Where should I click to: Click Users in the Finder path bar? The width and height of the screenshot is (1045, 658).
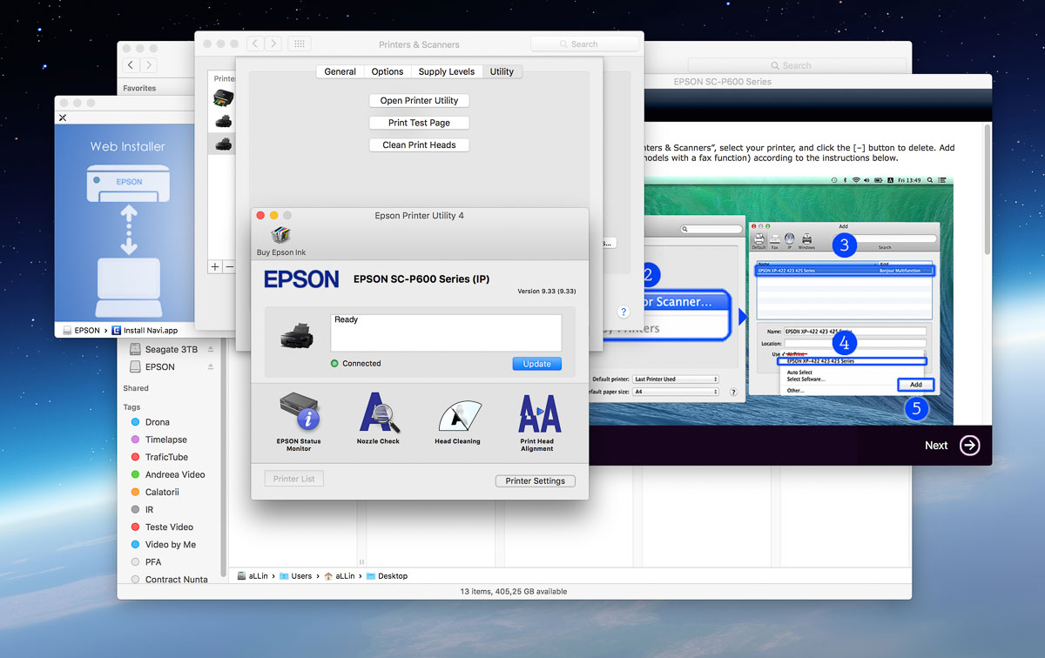301,576
